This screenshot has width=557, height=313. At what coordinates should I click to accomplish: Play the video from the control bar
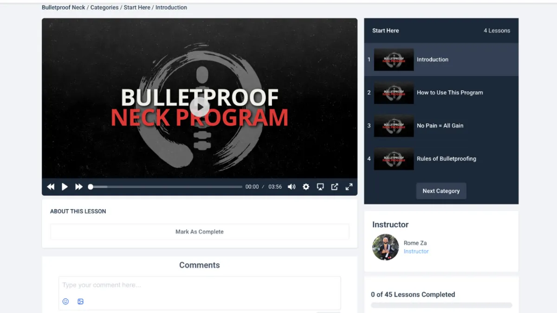(x=65, y=187)
